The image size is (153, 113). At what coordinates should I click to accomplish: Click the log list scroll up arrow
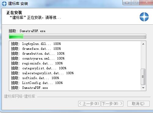point(143,44)
